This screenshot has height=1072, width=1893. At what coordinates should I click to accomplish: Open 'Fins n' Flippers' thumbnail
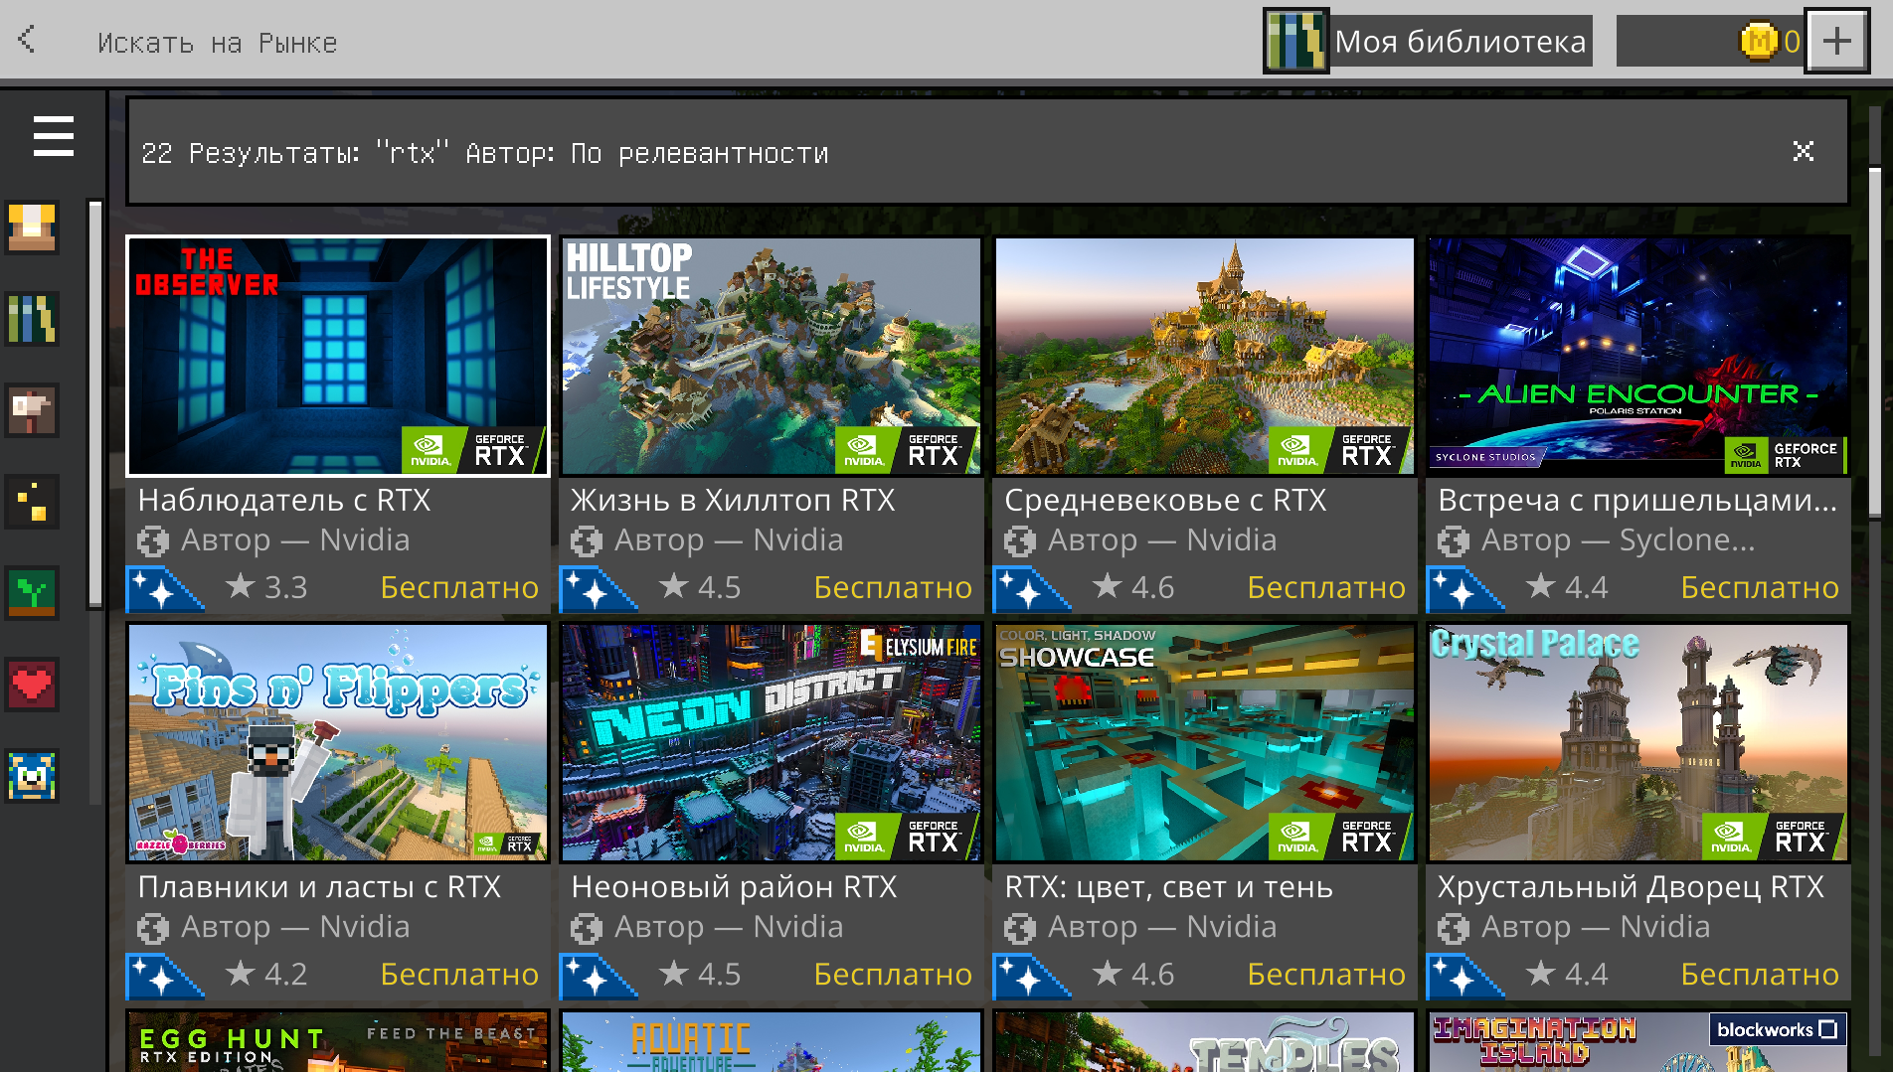pyautogui.click(x=338, y=742)
